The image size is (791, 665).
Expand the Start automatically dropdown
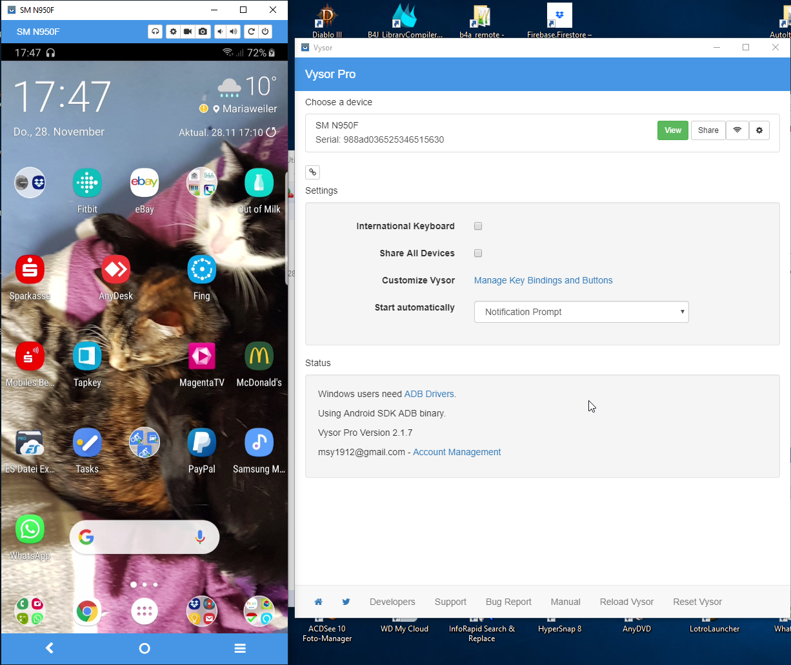pos(581,312)
